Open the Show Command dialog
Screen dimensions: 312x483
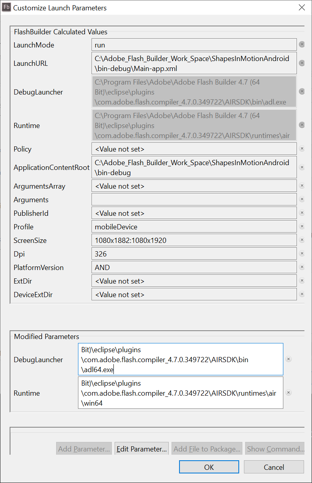pos(275,448)
